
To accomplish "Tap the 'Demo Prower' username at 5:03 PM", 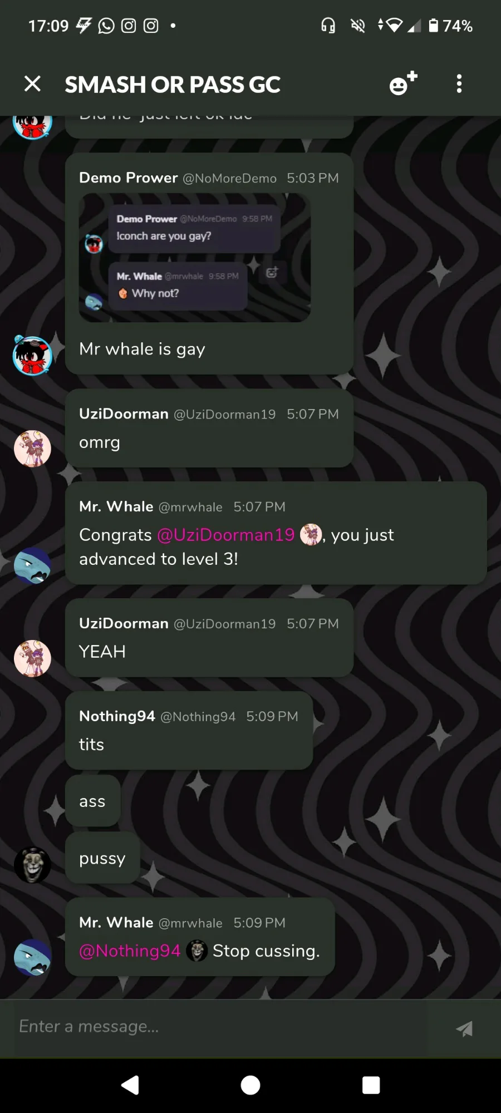I will (129, 178).
